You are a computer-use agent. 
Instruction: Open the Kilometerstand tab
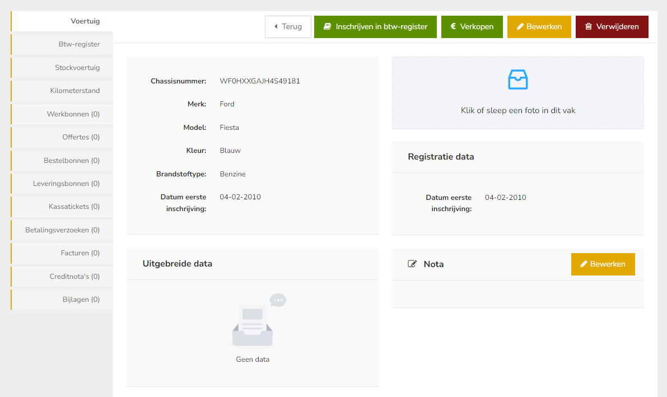75,91
